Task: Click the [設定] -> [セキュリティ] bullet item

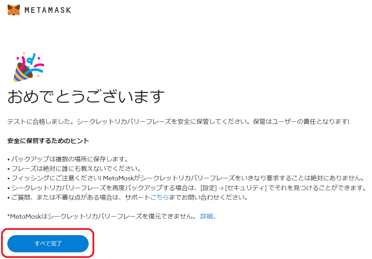Action: (x=187, y=188)
